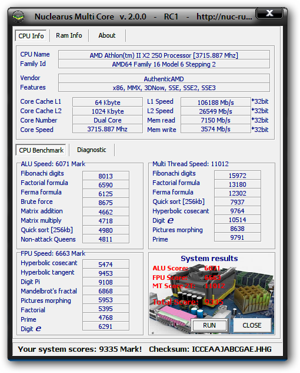The width and height of the screenshot is (300, 373).
Task: Click Hyperbolic tangent score 9453
Action: [106, 273]
